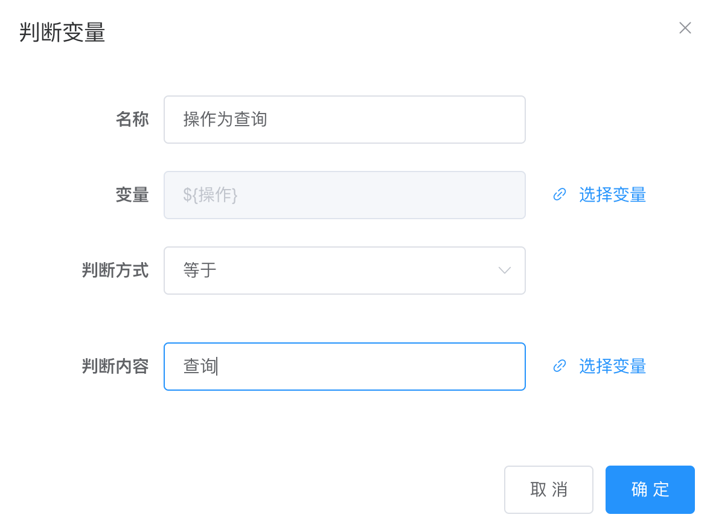Open the 等于 combo box
710x529 pixels.
[345, 271]
